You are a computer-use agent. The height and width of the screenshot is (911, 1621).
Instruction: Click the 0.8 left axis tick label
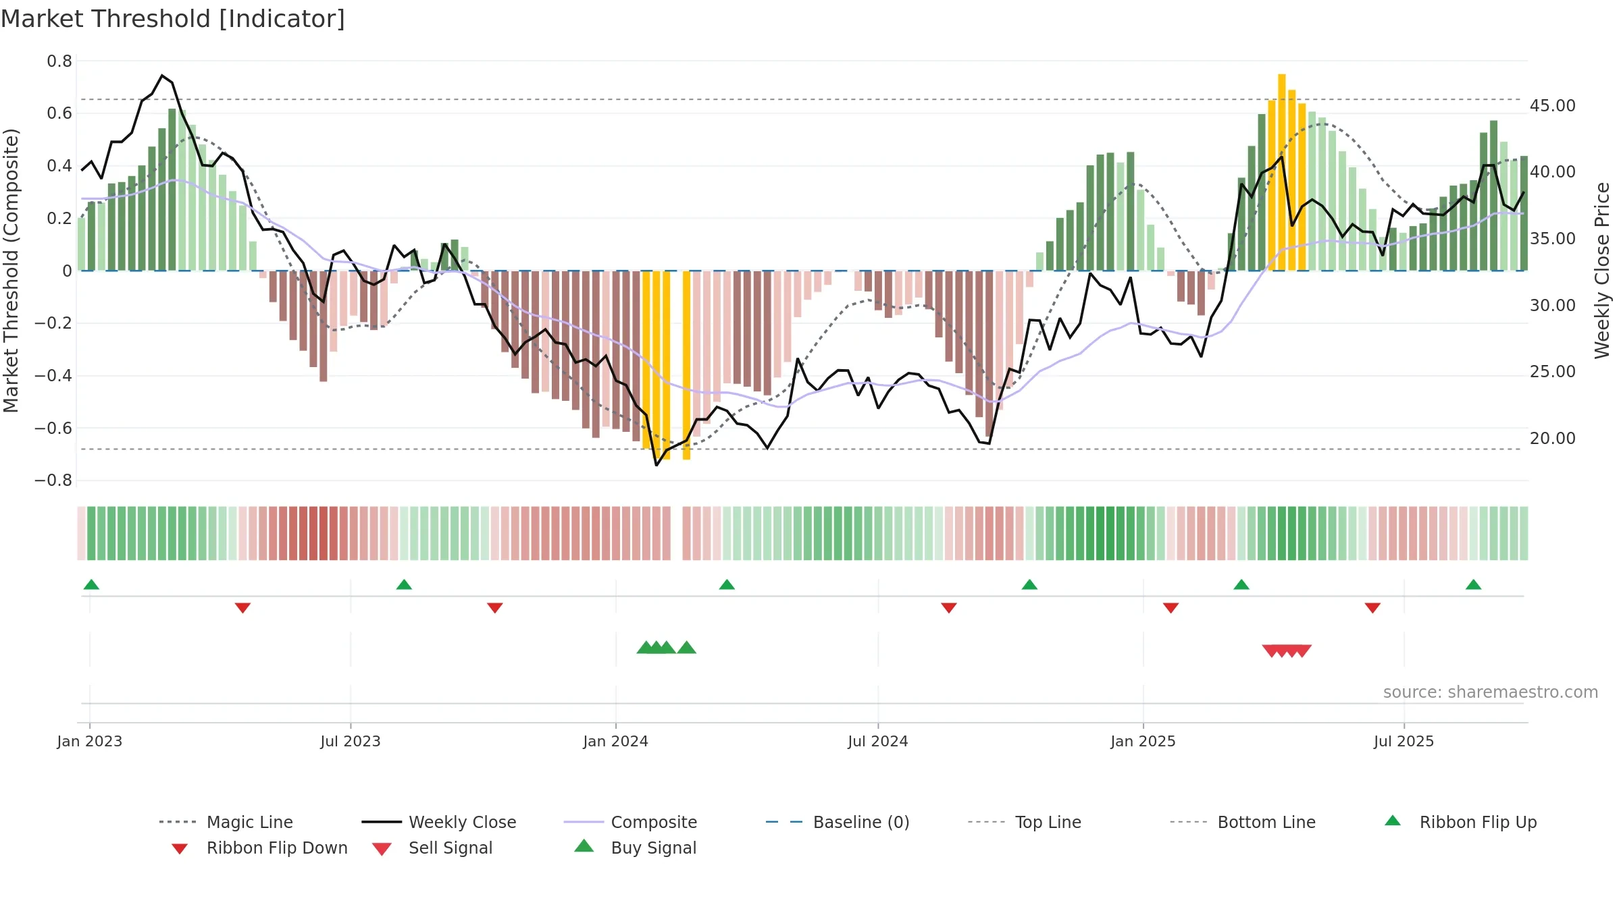59,61
